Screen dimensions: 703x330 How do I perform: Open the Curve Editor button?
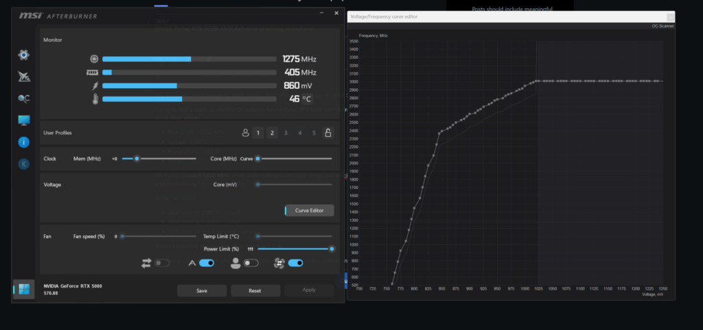coord(310,211)
